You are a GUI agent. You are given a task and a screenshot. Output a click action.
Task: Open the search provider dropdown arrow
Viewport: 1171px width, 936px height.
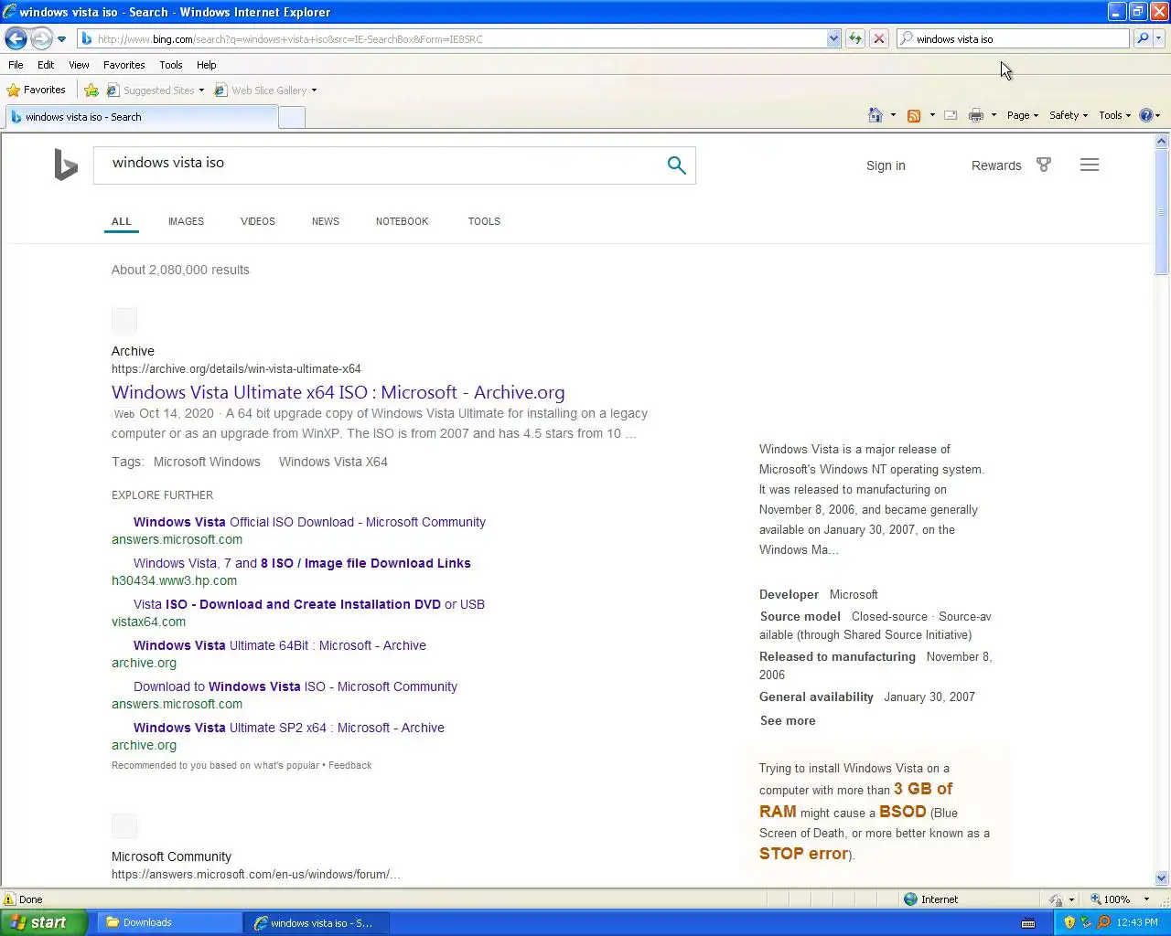coord(1159,38)
